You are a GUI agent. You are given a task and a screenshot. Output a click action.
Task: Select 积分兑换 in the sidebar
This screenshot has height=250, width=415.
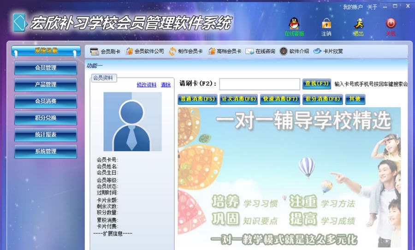click(x=46, y=118)
